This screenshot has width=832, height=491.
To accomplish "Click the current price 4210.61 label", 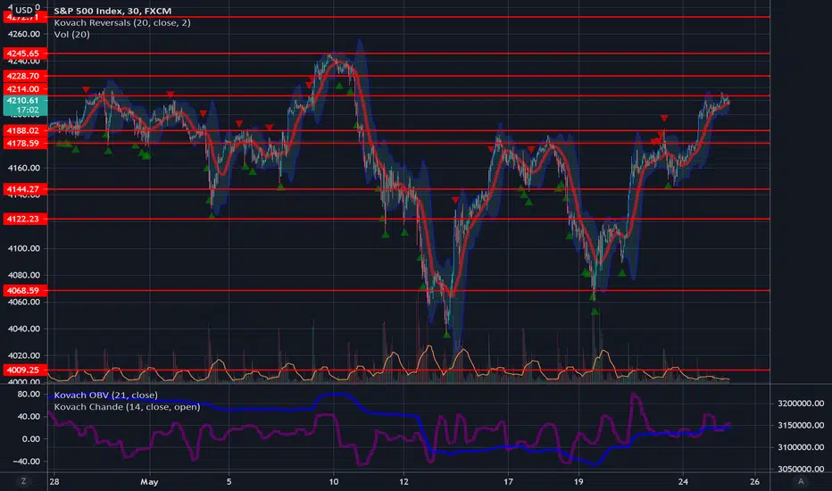I will (25, 105).
